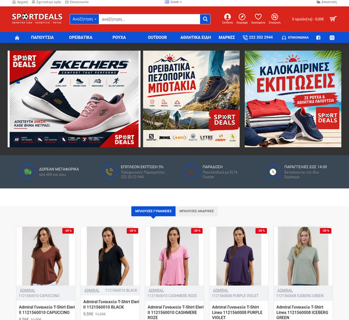
Task: Click the Σχετικά με εμάς link
Action: click(x=47, y=2)
